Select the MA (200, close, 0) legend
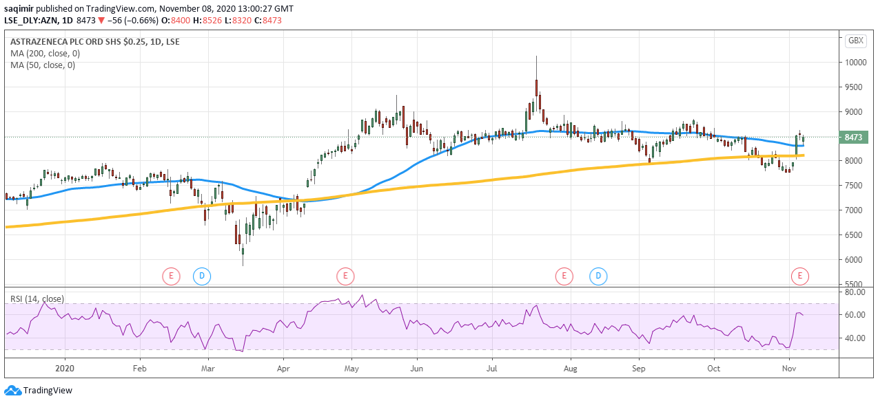 45,53
